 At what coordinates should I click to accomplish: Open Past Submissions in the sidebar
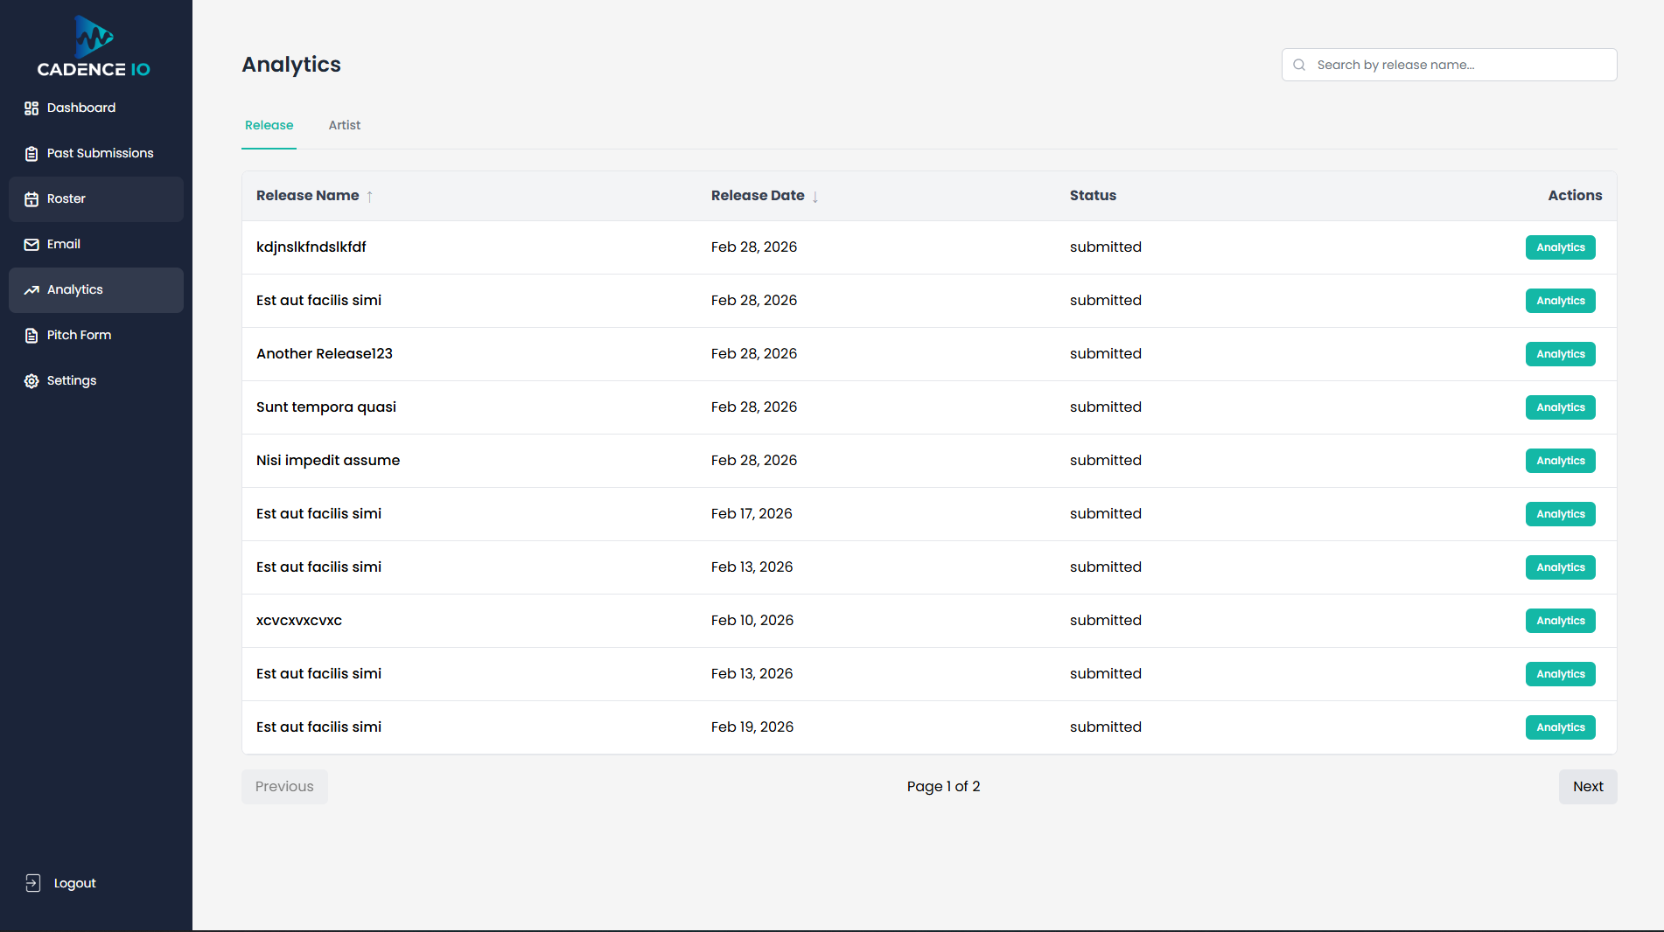pos(96,154)
